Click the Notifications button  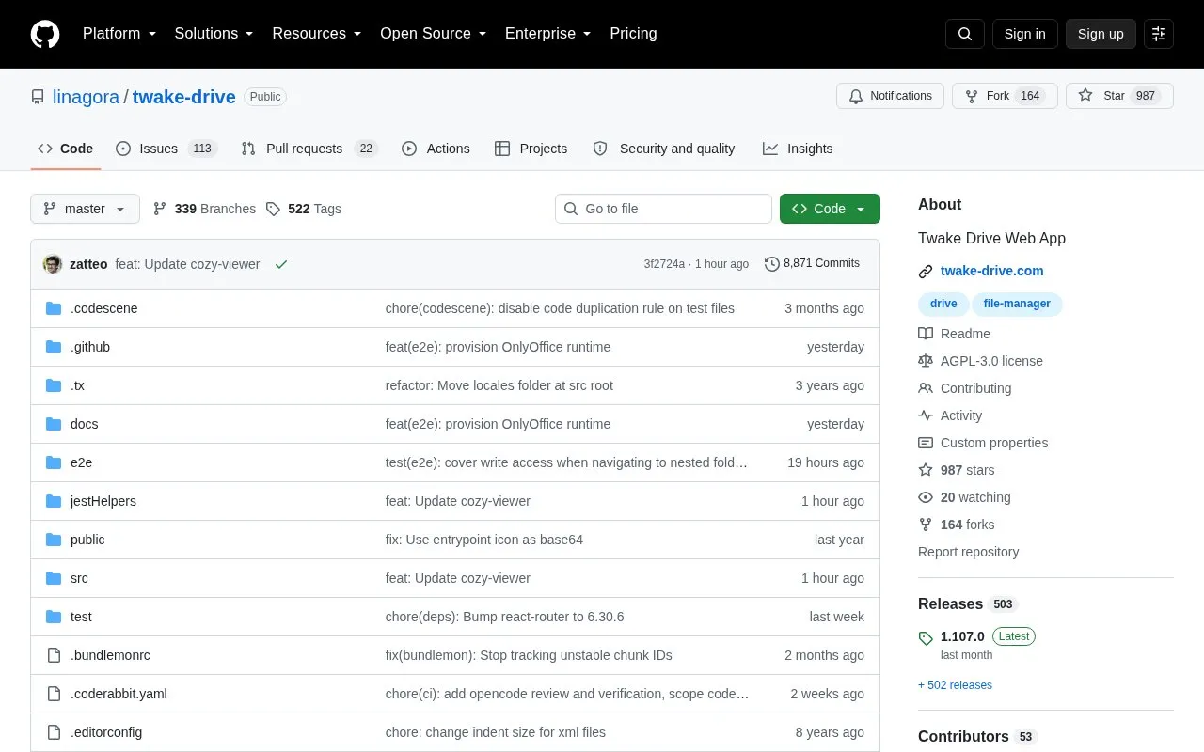tap(890, 96)
